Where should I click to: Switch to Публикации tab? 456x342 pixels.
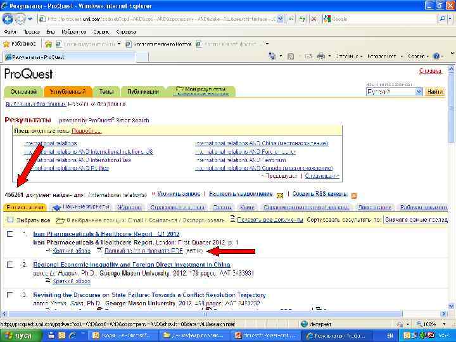pos(142,92)
